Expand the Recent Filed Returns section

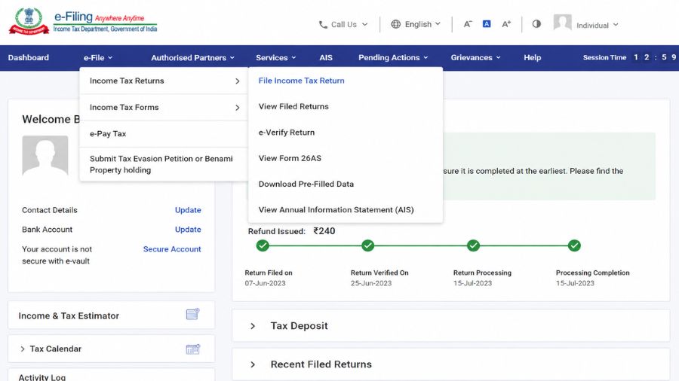point(253,364)
